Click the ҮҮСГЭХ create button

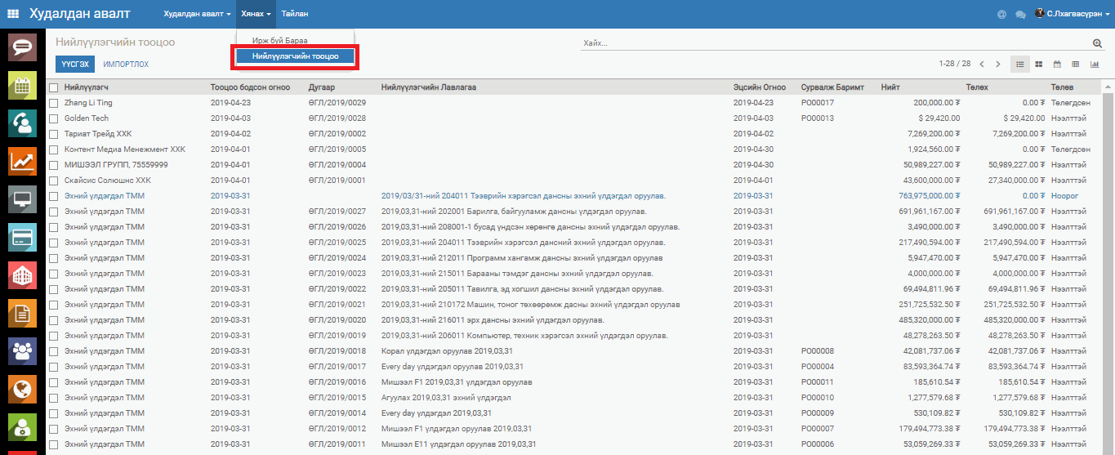pyautogui.click(x=75, y=65)
